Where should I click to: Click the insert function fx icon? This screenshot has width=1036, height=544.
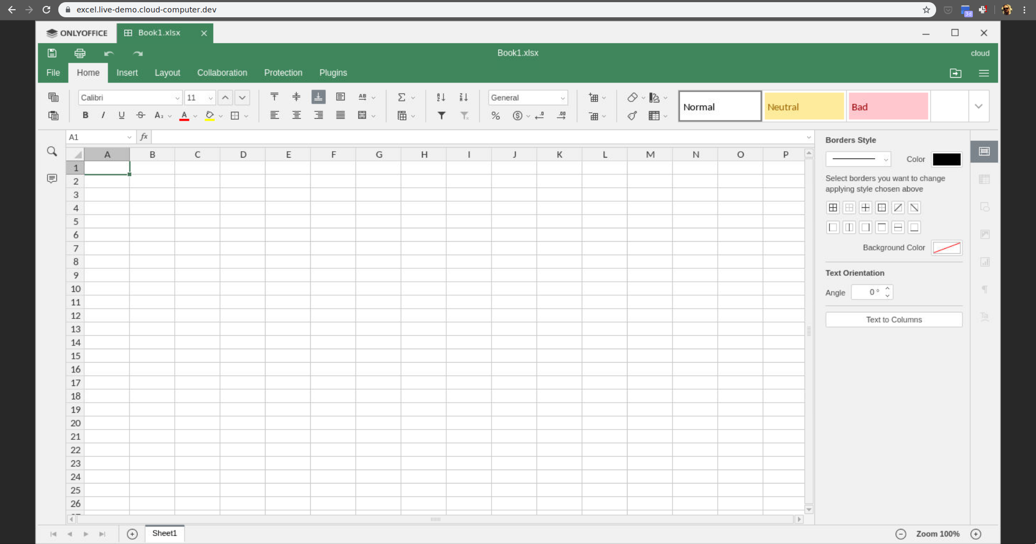144,137
